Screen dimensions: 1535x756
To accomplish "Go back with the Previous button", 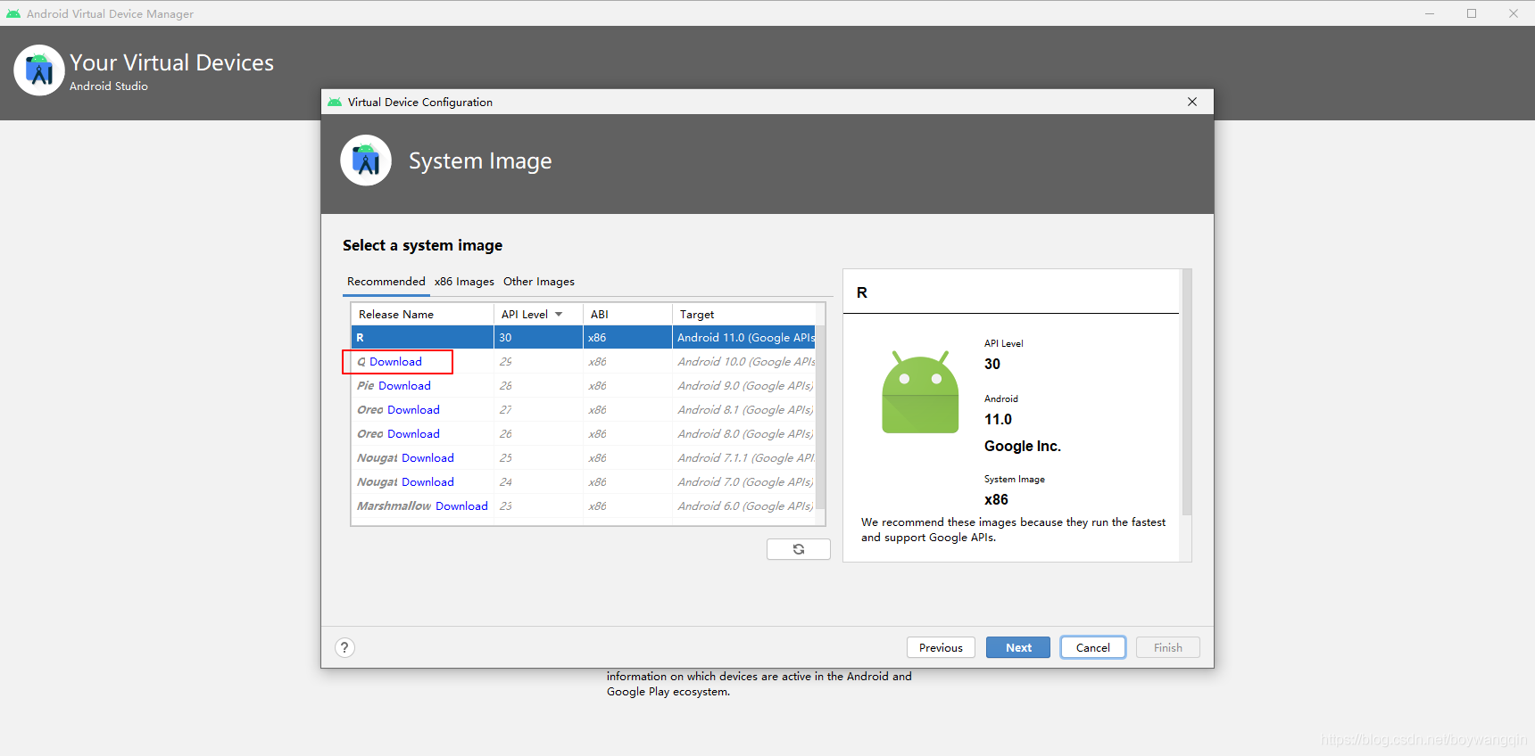I will (x=941, y=648).
